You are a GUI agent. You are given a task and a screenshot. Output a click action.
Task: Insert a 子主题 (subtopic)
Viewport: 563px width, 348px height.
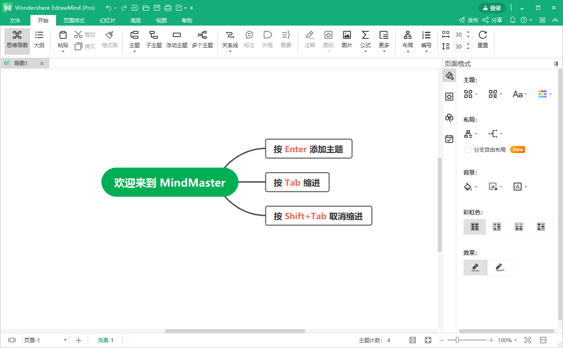coord(153,39)
